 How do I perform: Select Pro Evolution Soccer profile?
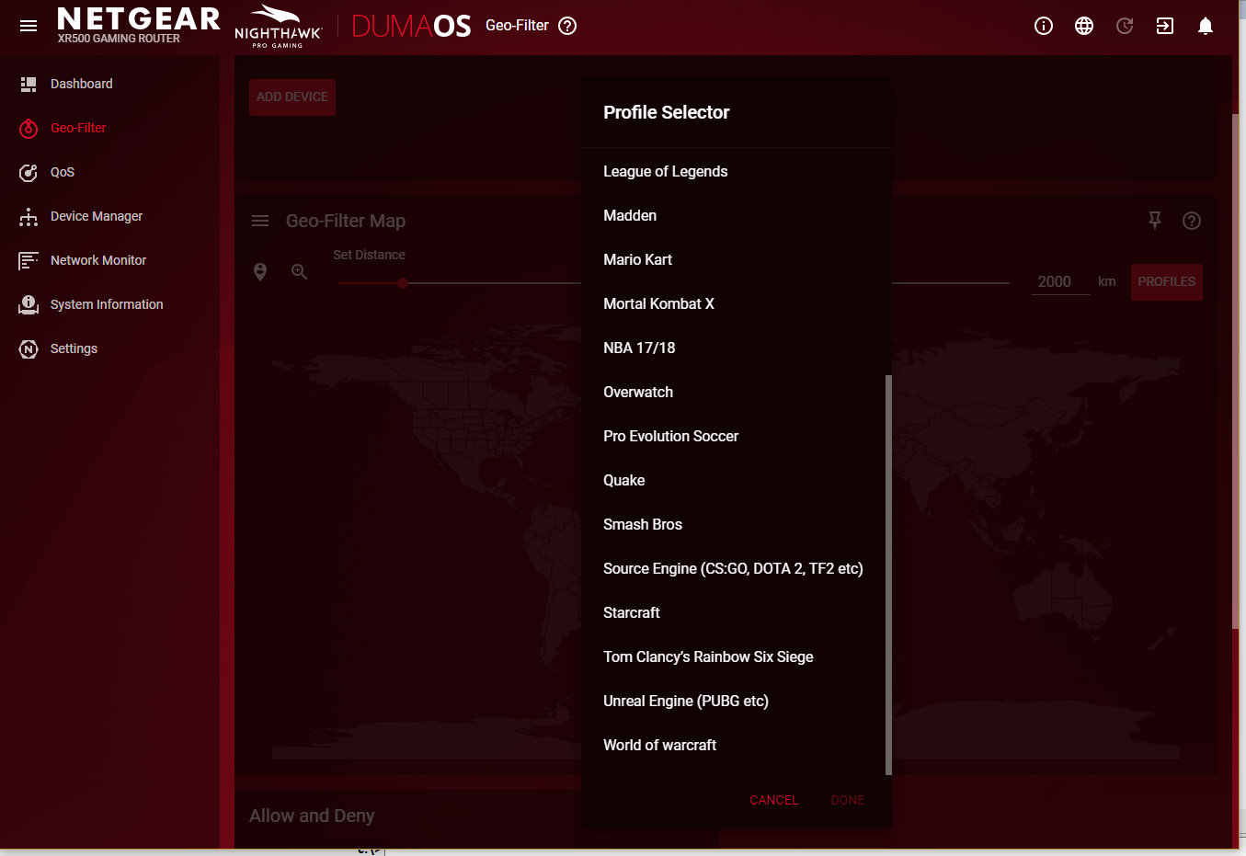pos(733,436)
